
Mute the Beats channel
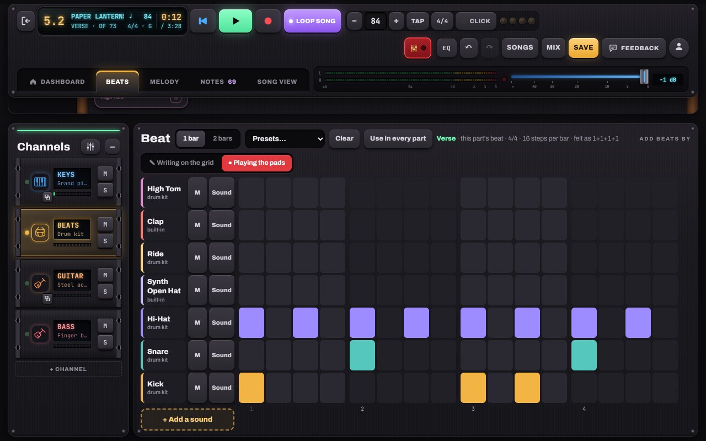click(x=105, y=224)
